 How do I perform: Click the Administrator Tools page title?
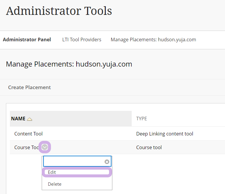[x=59, y=11]
